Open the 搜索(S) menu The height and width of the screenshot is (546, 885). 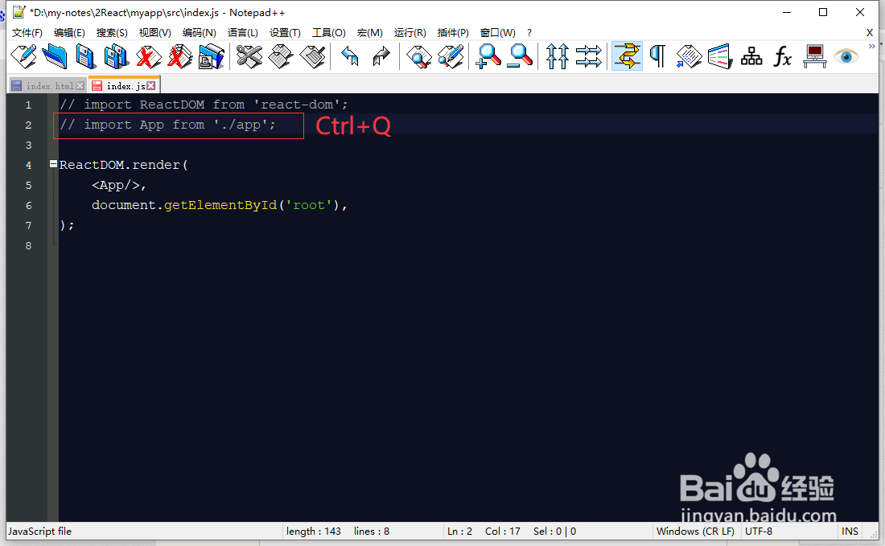click(112, 33)
